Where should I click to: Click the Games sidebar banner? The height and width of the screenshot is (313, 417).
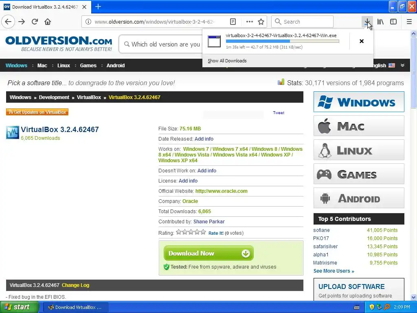(359, 174)
